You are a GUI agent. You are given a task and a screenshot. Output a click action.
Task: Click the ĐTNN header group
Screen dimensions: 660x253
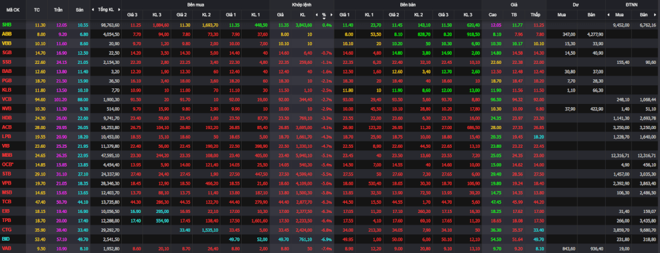pyautogui.click(x=632, y=5)
